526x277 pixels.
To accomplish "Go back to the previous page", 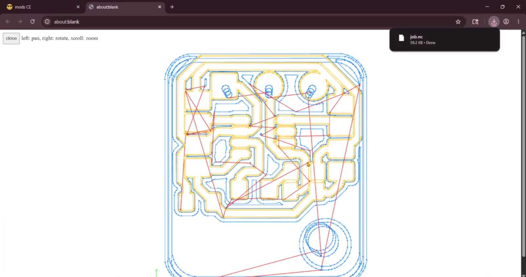I will (8, 22).
